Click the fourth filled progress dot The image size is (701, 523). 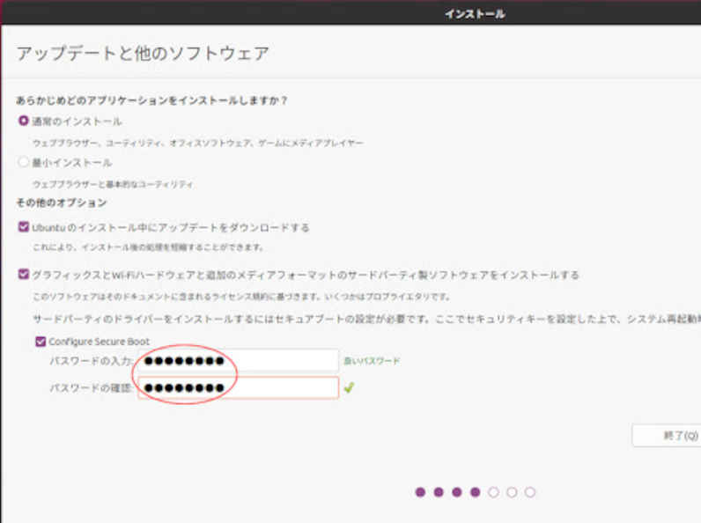[x=476, y=492]
